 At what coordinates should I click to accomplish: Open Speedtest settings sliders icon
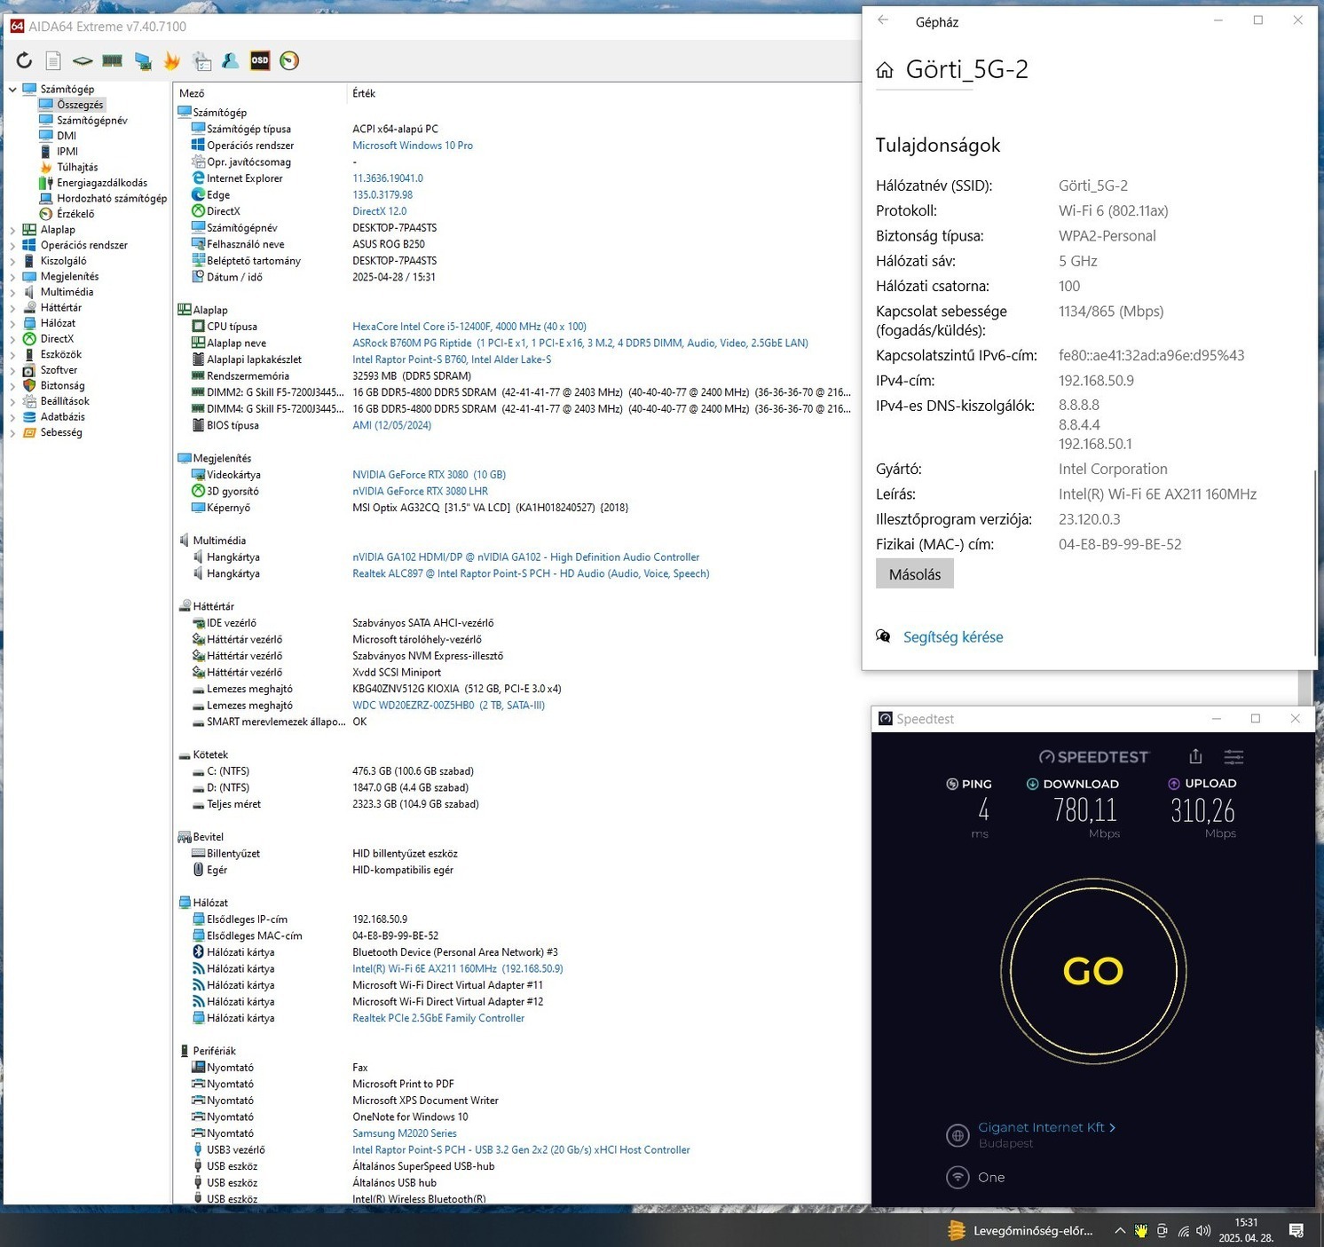click(1233, 757)
